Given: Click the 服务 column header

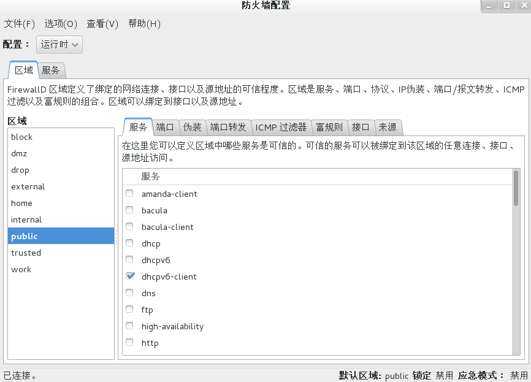Looking at the screenshot, I should click(325, 177).
